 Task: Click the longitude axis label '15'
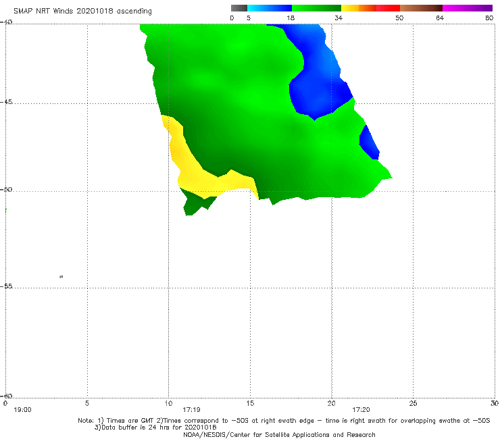[x=250, y=403]
